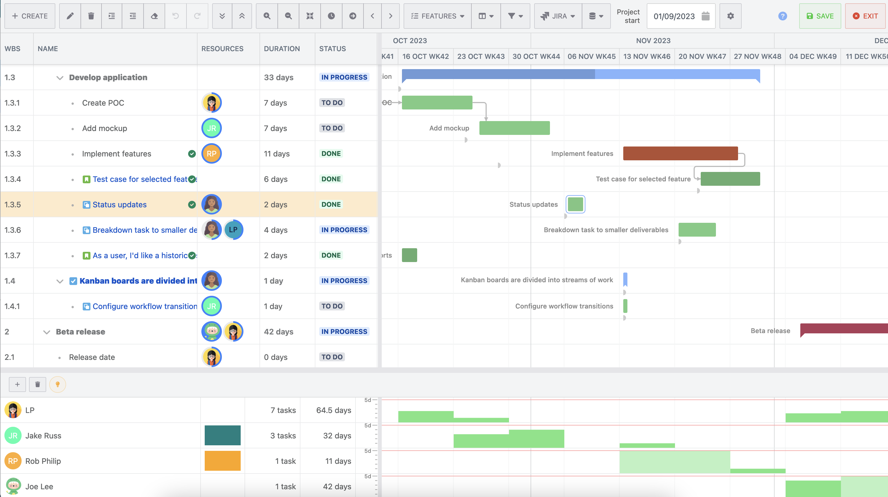Toggle the done check beside Implement features
Screen dimensions: 888x497
pyautogui.click(x=192, y=154)
